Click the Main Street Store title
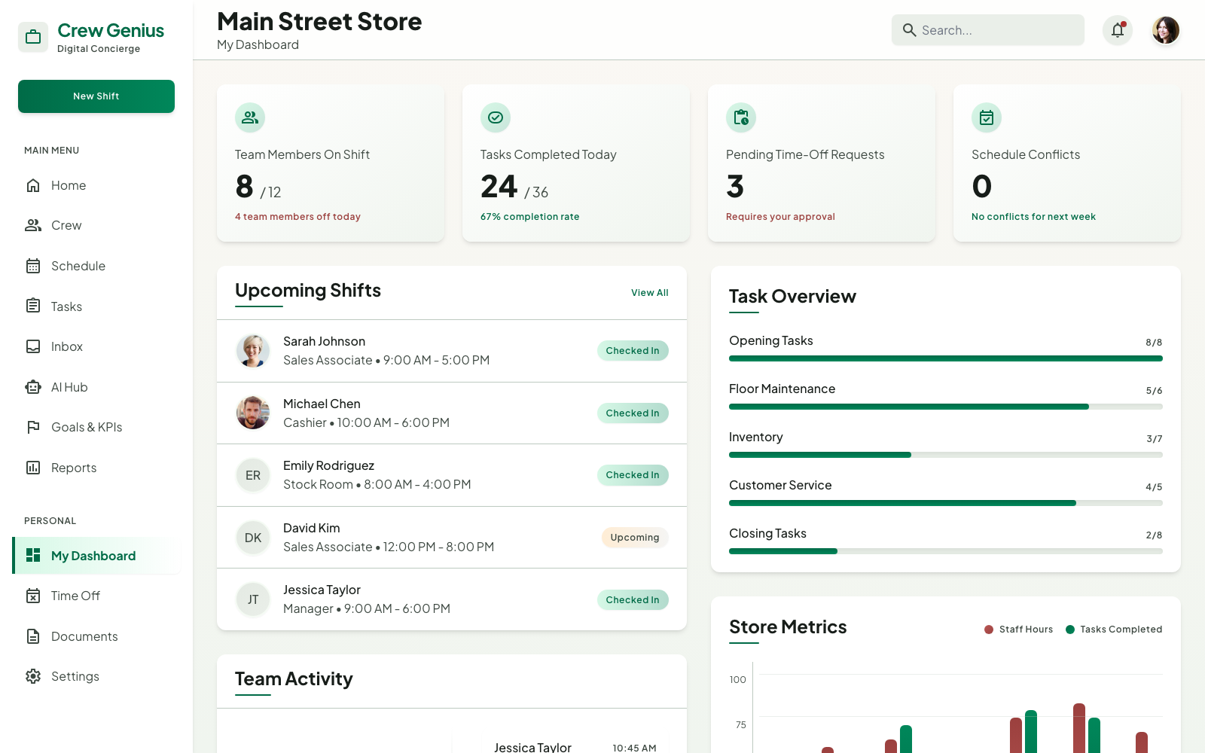The height and width of the screenshot is (753, 1205). 319,22
